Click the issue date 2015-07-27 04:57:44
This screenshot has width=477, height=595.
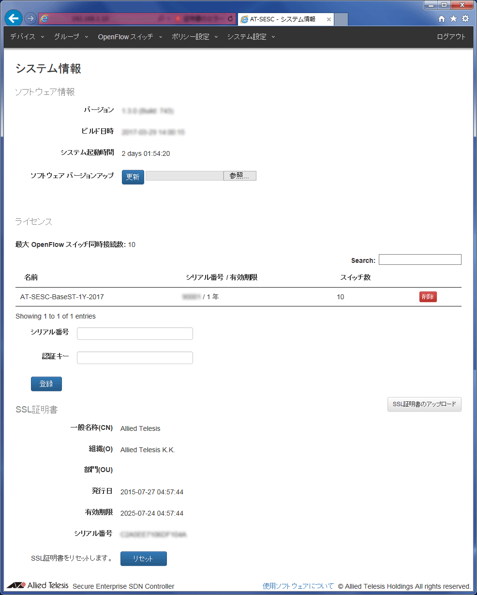(152, 492)
